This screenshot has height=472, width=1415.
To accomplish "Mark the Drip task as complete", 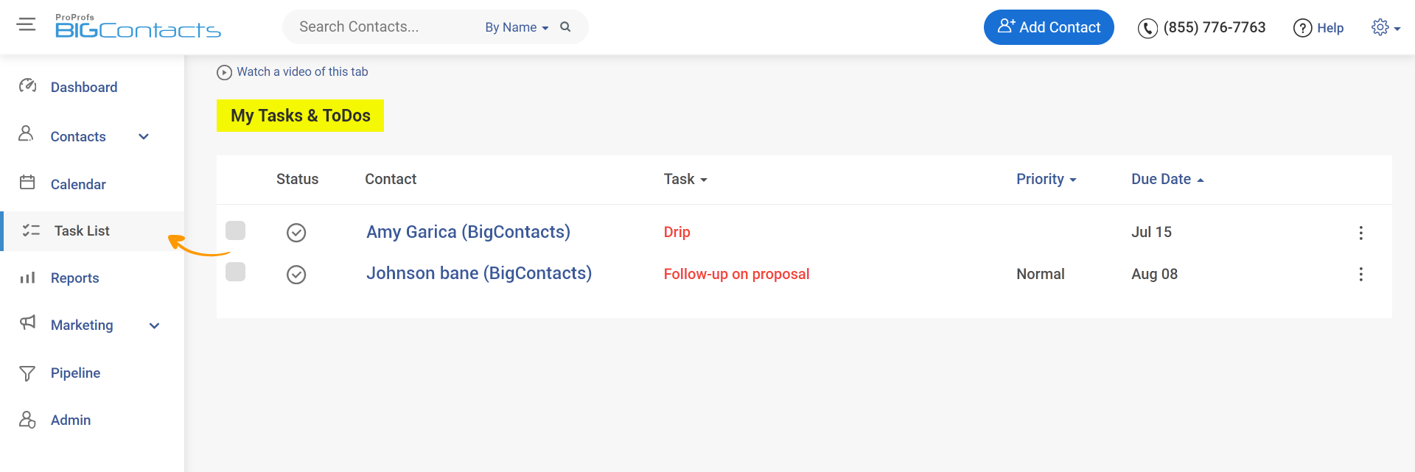I will tap(296, 233).
